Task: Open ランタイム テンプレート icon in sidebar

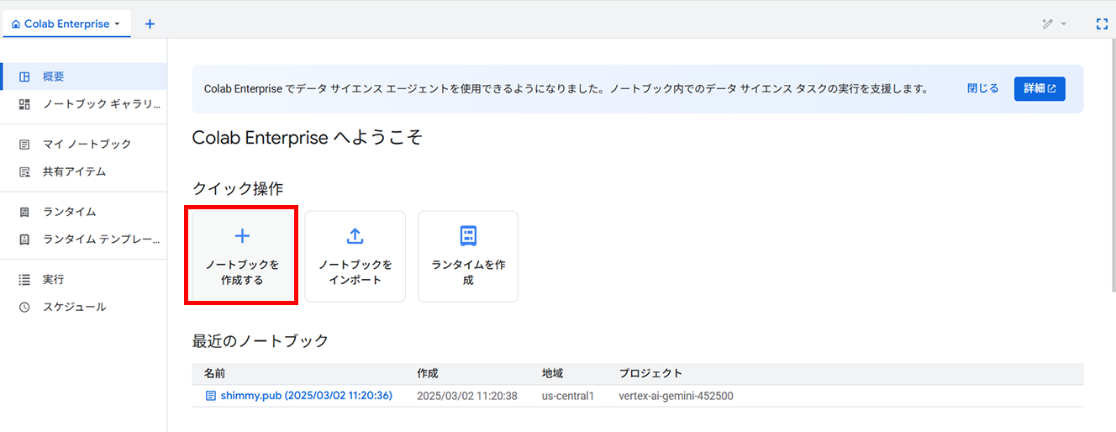Action: 24,240
